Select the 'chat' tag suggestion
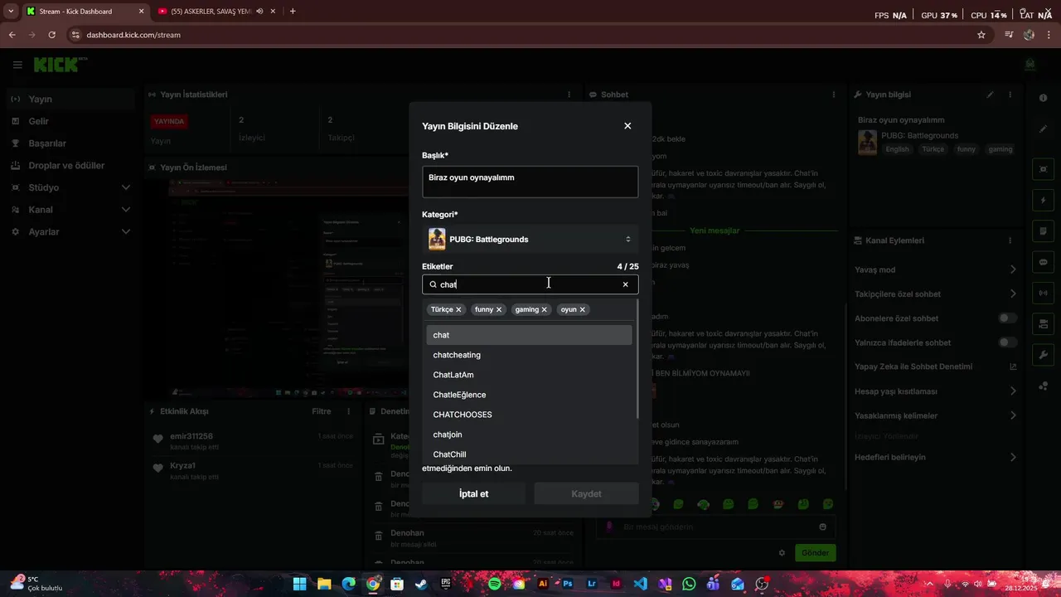The height and width of the screenshot is (597, 1061). coord(529,335)
